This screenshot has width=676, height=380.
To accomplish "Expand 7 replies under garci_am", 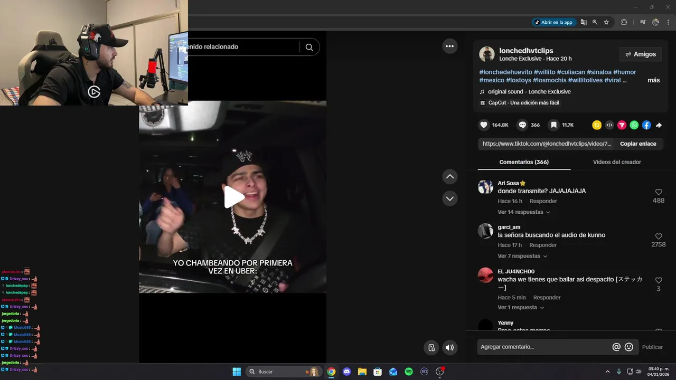I will click(522, 256).
